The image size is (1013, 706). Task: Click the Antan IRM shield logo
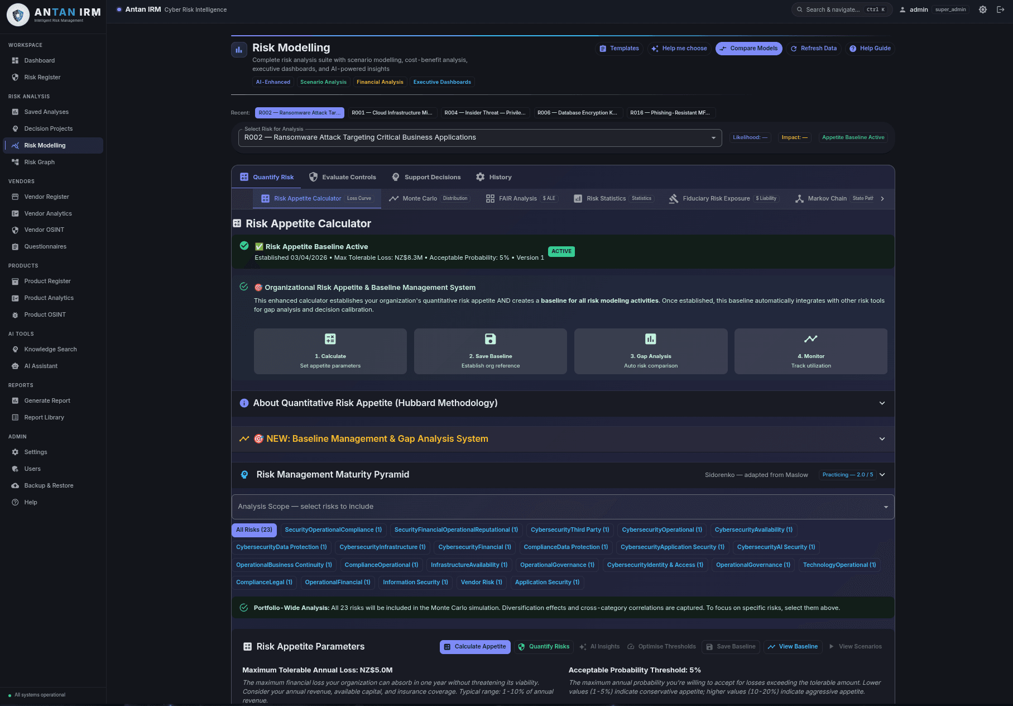(18, 15)
